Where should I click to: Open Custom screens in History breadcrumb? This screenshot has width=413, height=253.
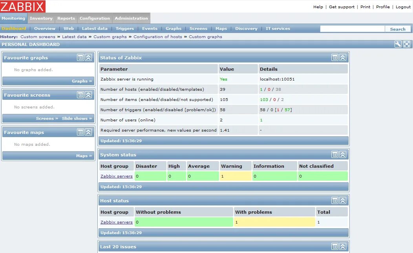[38, 37]
